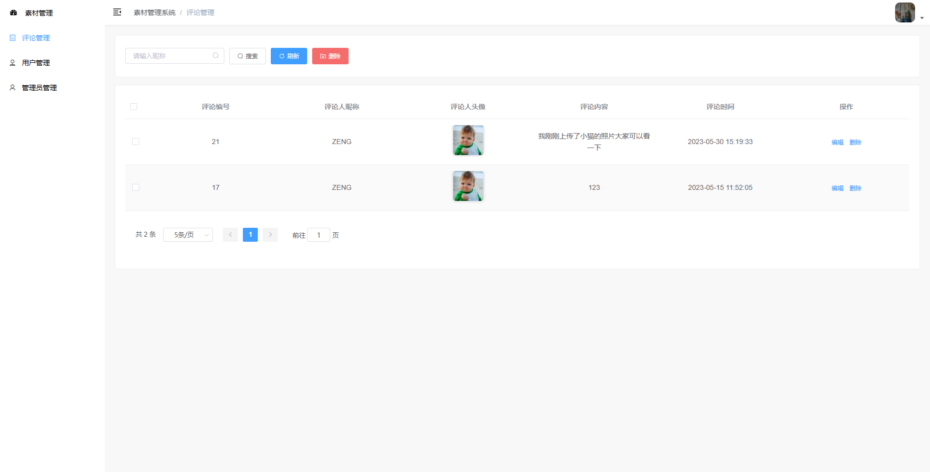Toggle the select-all checkbox in table header
This screenshot has width=930, height=472.
[134, 107]
